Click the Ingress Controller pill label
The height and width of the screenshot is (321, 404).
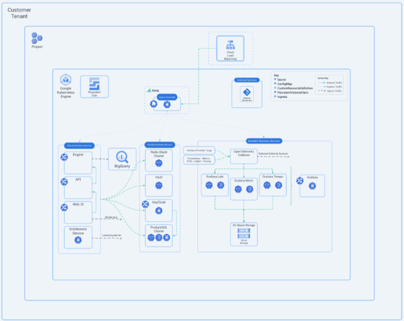point(167,97)
